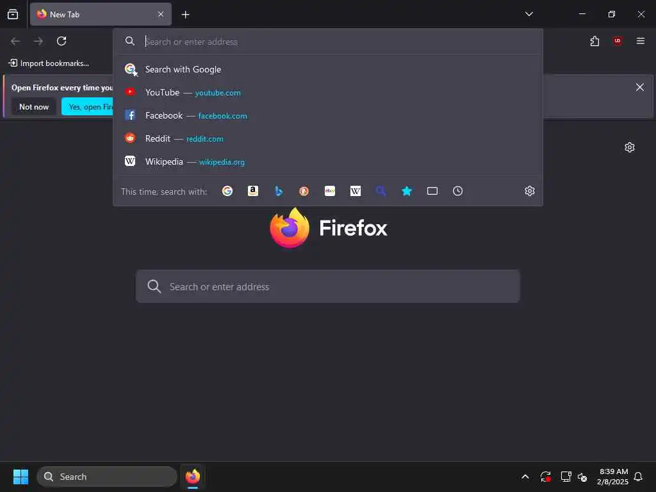
Task: Open the uBlock Origin extension icon
Action: [x=618, y=41]
